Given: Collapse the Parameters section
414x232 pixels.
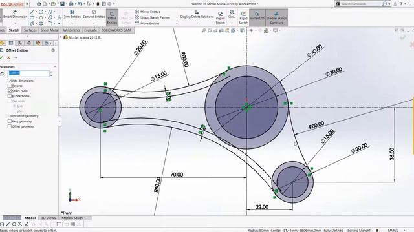Looking at the screenshot, I should [x=55, y=67].
